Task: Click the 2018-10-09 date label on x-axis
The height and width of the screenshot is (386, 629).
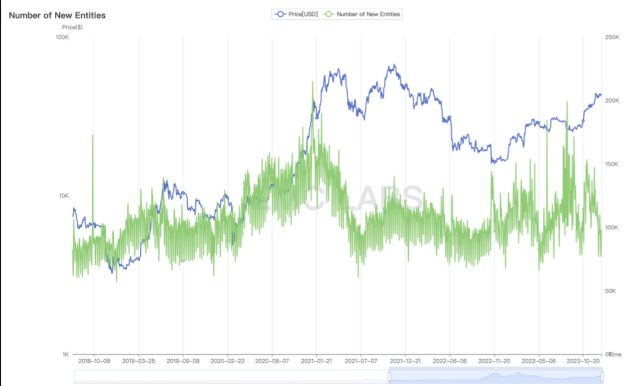Action: coord(94,361)
